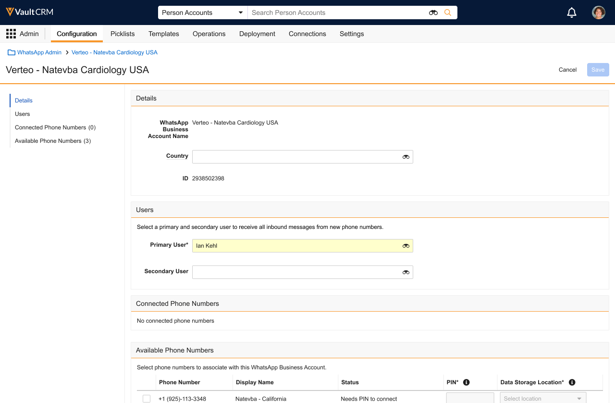Click the notifications bell icon
This screenshot has width=615, height=403.
572,13
